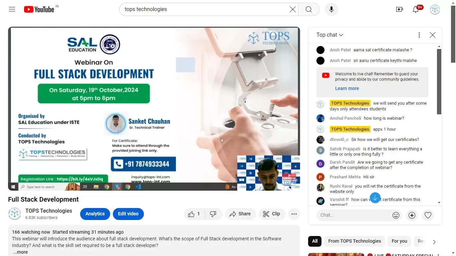Screen dimensions: 456x256
Task: Search with voice microphone
Action: click(331, 9)
